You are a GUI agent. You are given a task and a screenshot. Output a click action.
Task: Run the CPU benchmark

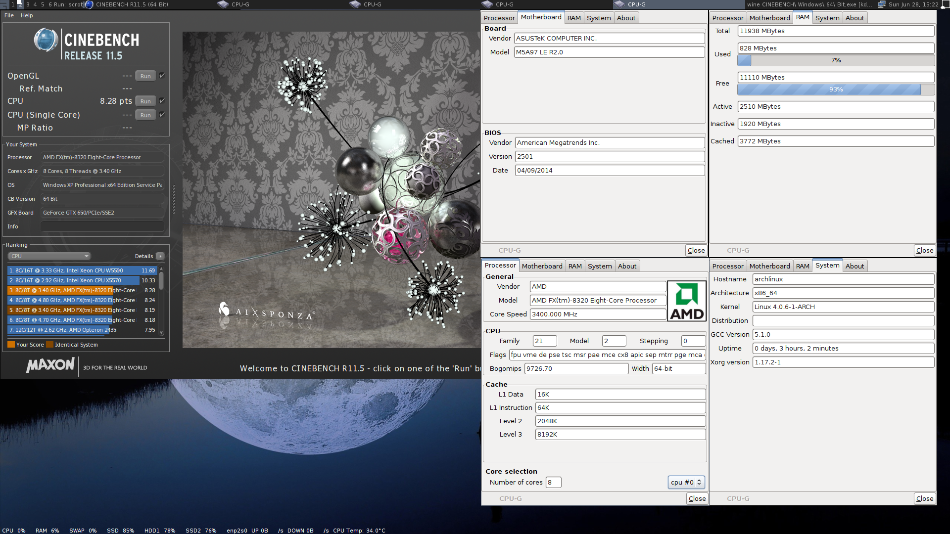point(145,101)
